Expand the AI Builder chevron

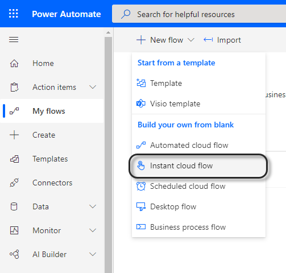coord(93,254)
